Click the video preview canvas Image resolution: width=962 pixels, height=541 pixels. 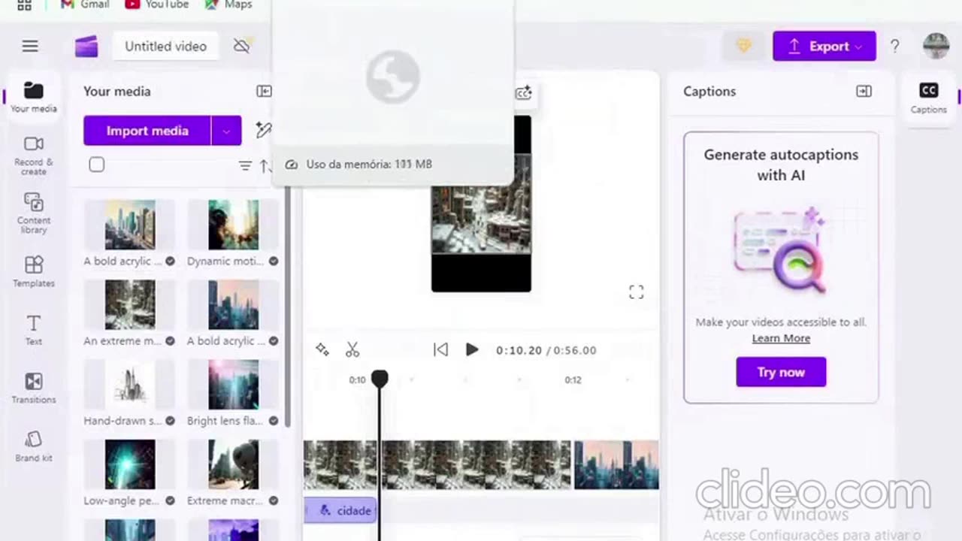pos(481,203)
